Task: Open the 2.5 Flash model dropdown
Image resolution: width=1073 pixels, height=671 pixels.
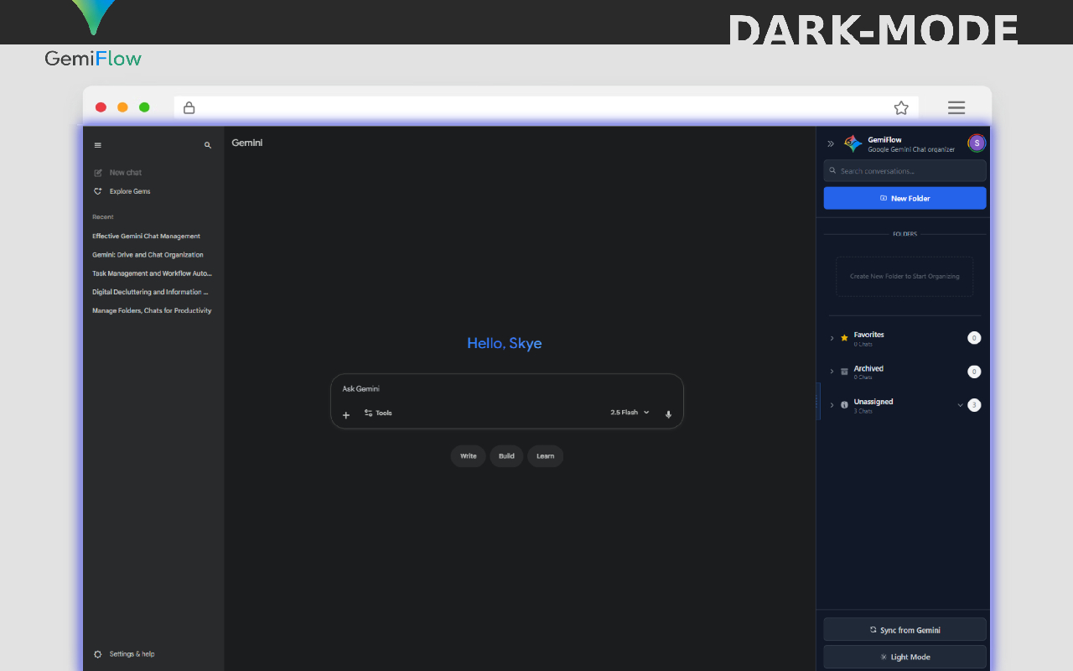Action: pos(630,413)
